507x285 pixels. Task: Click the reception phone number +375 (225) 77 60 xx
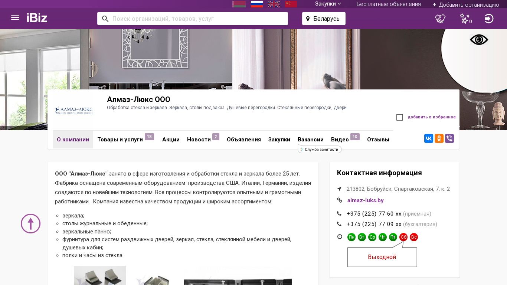click(x=374, y=214)
